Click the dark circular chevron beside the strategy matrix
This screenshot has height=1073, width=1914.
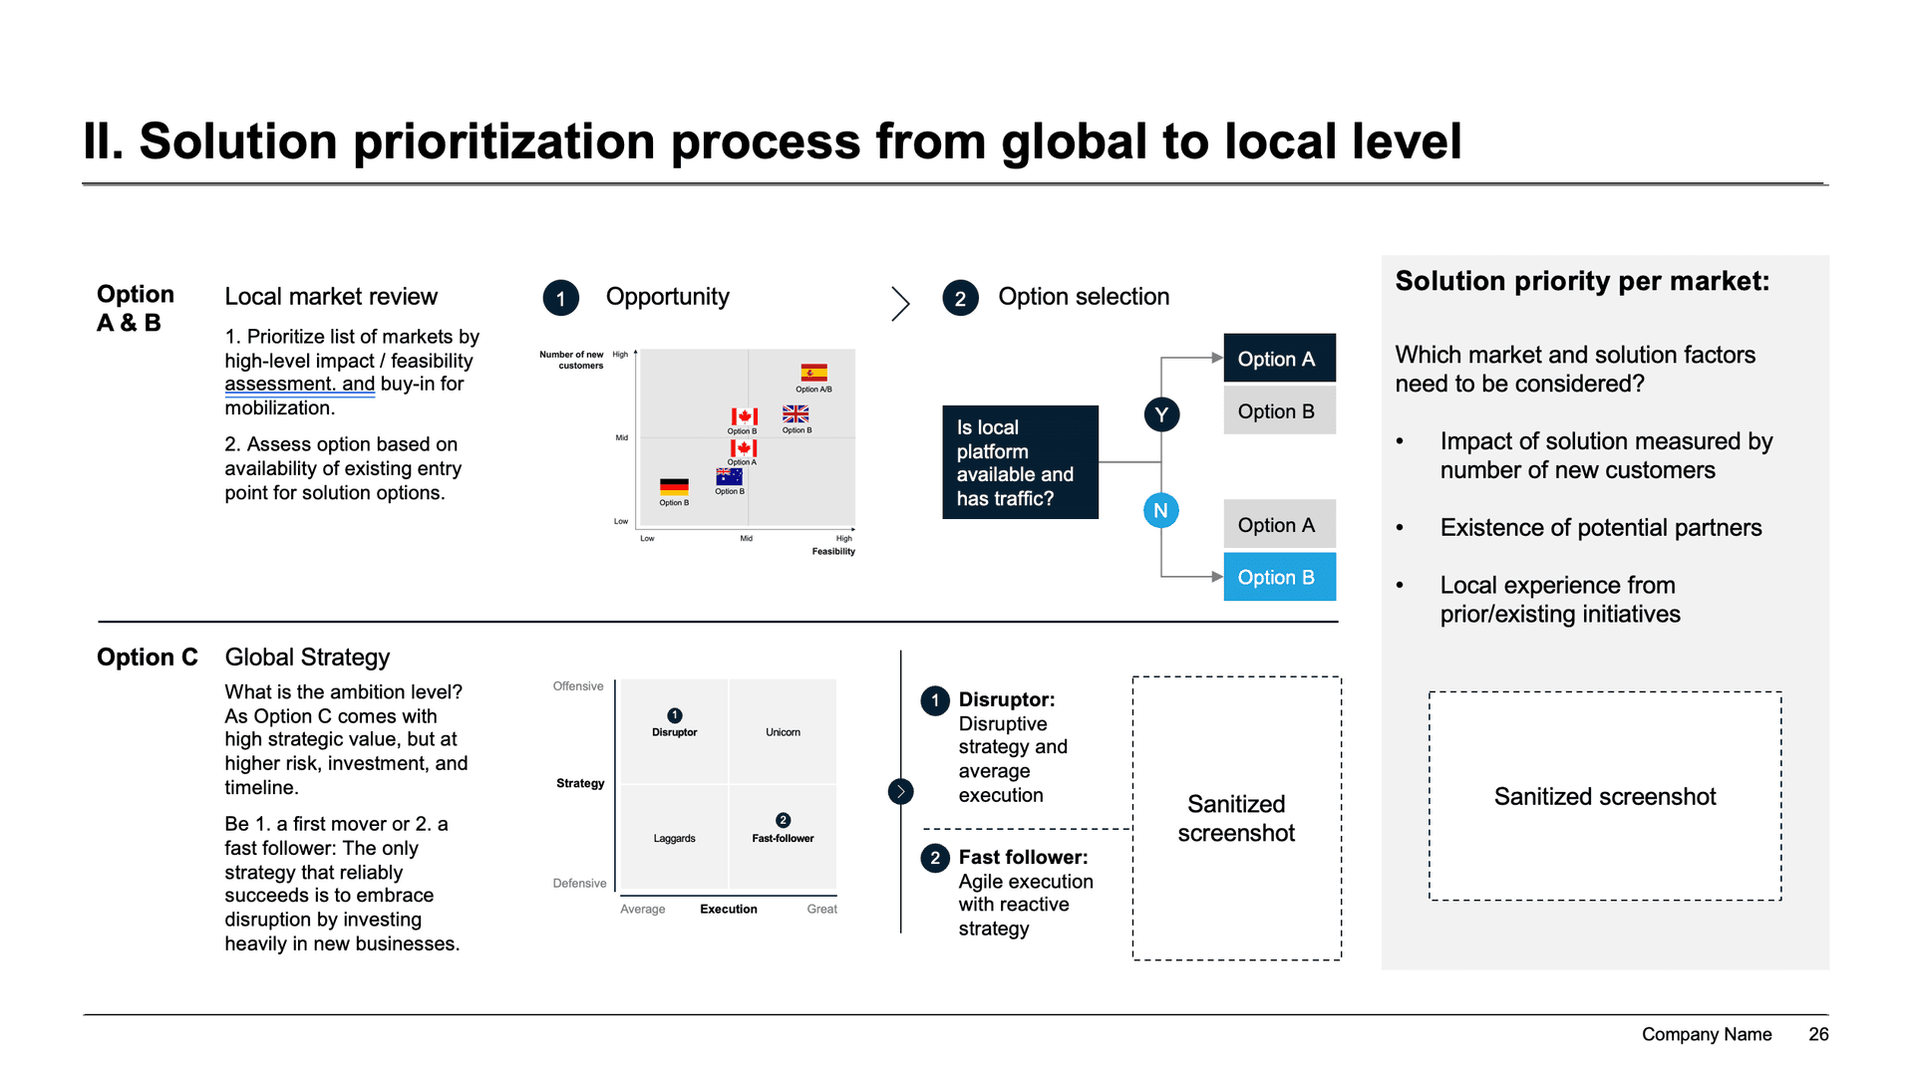900,791
